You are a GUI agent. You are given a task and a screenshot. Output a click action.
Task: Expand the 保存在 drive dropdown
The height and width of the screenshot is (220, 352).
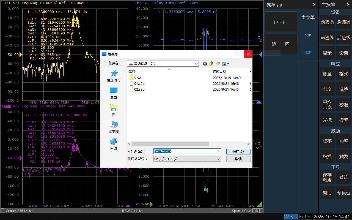196,64
